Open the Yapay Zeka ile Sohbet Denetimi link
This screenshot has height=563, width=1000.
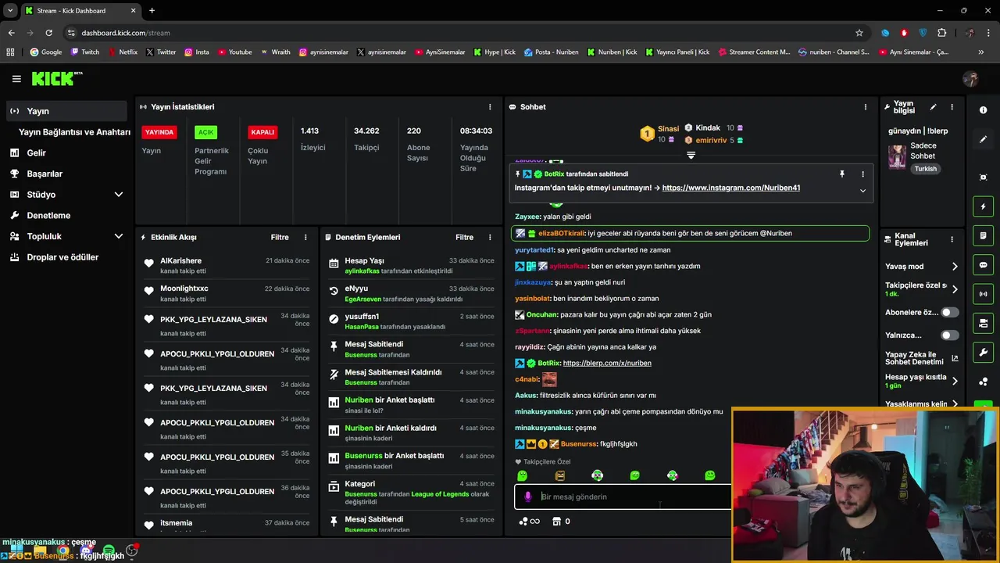tap(921, 358)
